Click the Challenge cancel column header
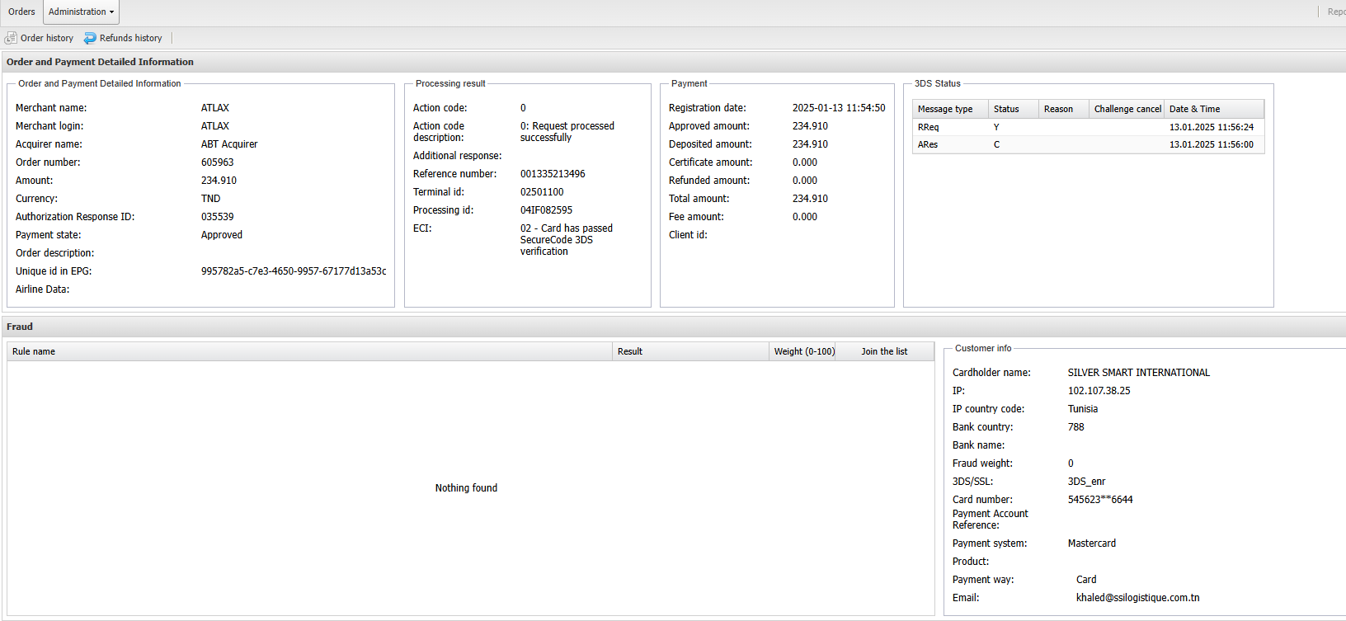The image size is (1346, 621). 1127,109
